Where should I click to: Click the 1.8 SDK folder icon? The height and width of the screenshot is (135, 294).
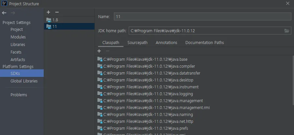49,20
